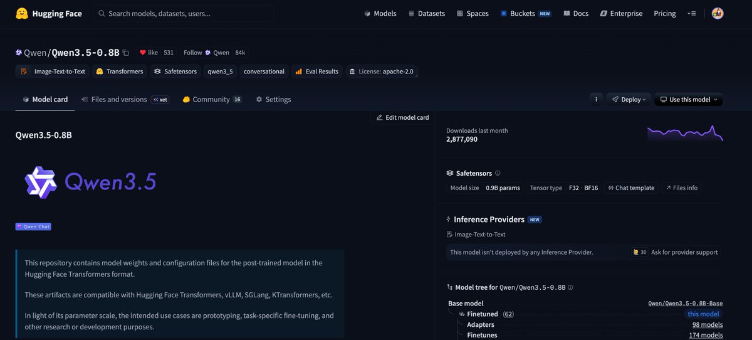Expand the Deploy dropdown
This screenshot has height=340, width=752.
629,99
